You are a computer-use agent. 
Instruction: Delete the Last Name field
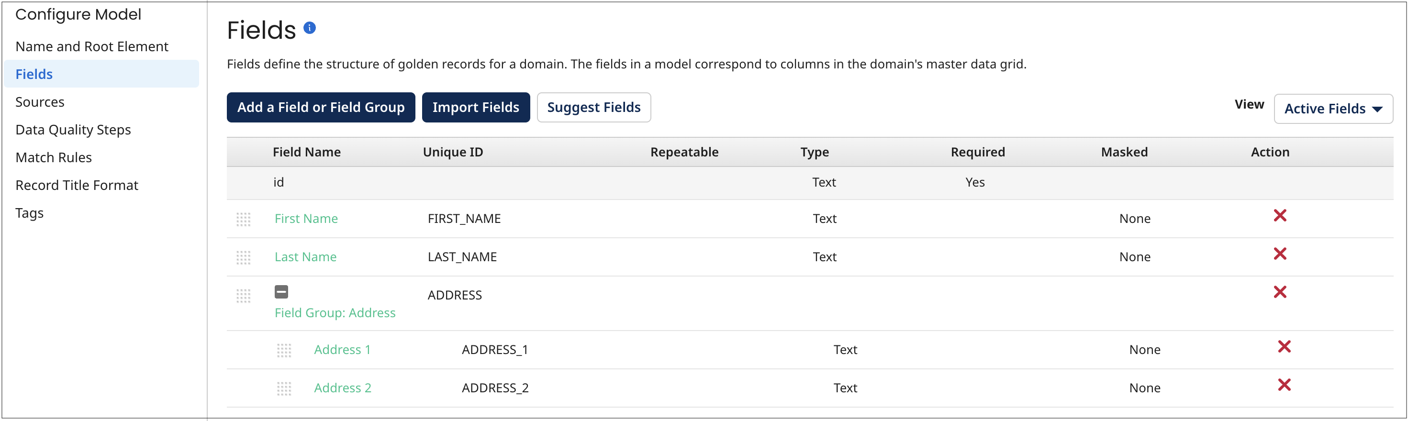click(1280, 254)
